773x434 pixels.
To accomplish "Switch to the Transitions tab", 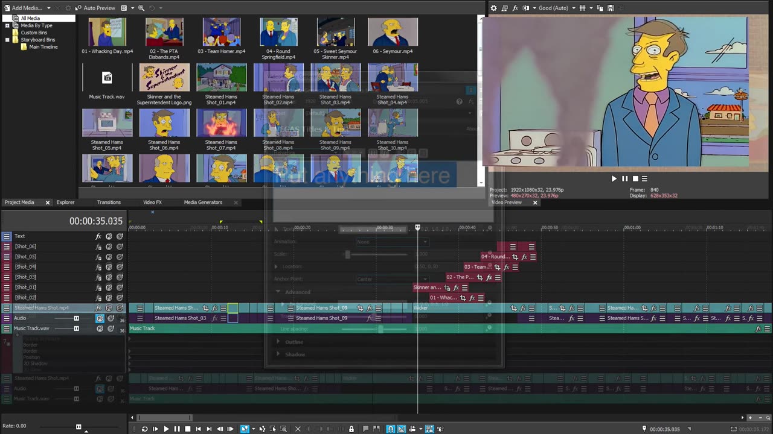I will tap(109, 203).
